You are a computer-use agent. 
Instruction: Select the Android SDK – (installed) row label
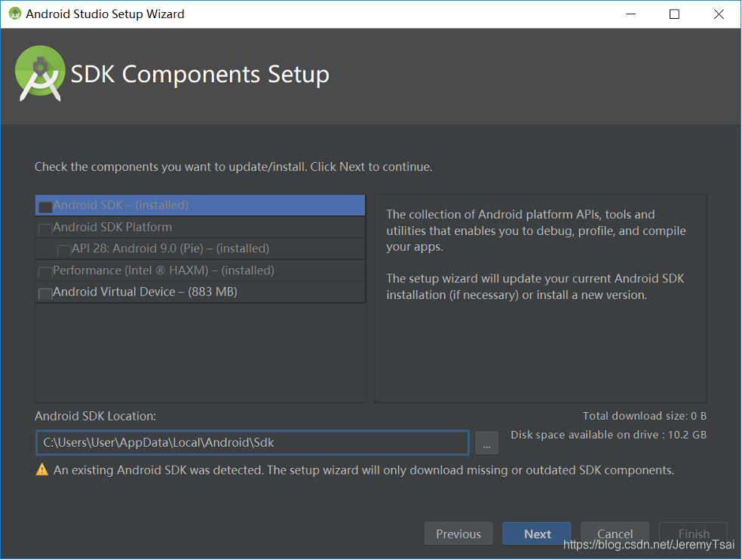[121, 205]
